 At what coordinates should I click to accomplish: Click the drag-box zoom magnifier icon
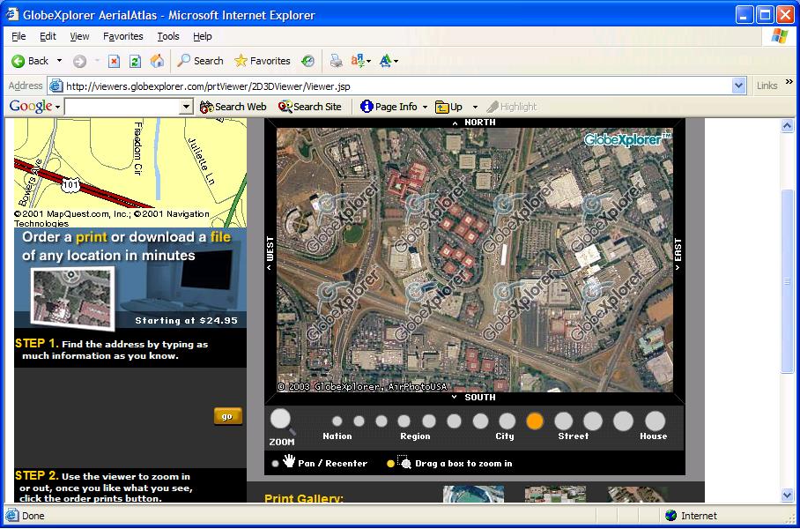[x=404, y=462]
